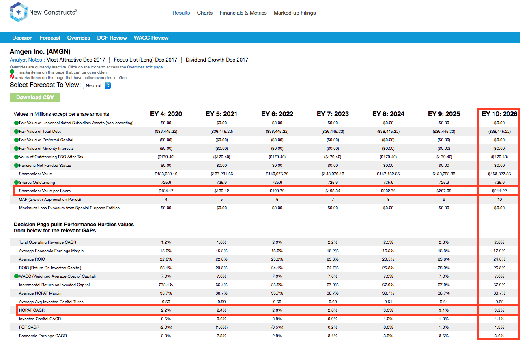Click green override dot for Unconsolidated Subsidiary Assets

(x=16, y=123)
